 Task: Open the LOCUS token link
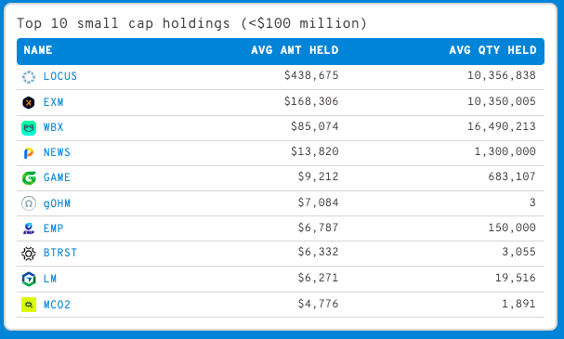coord(60,76)
